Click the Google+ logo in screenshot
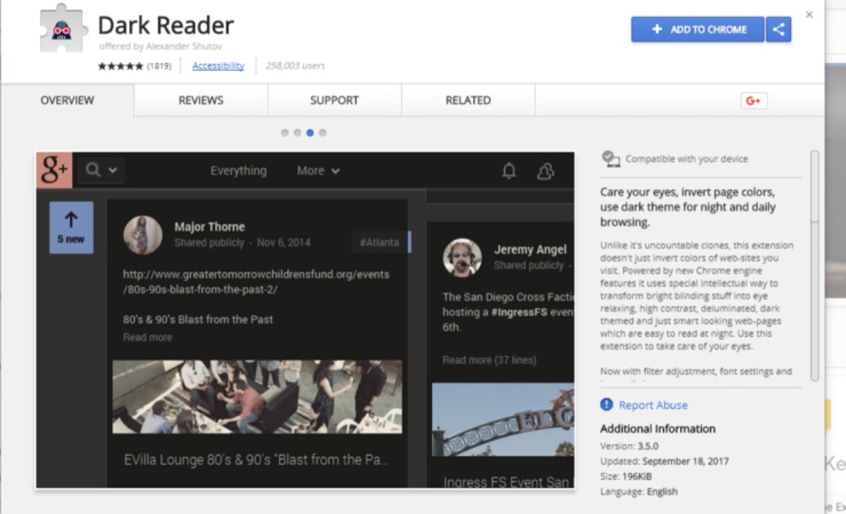This screenshot has height=514, width=846. (54, 171)
